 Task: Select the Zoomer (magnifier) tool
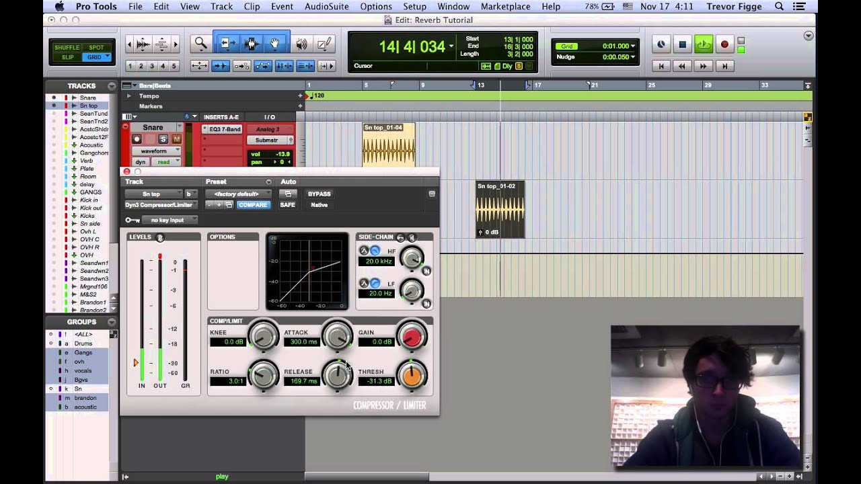click(x=200, y=44)
